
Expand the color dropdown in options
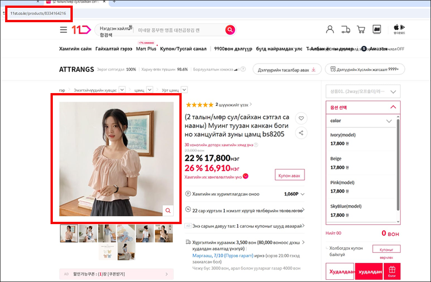click(x=389, y=121)
